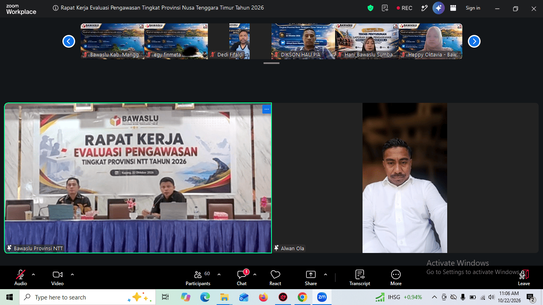543x305 pixels.
Task: Expand audio options arrow next to Audio
Action: 33,274
